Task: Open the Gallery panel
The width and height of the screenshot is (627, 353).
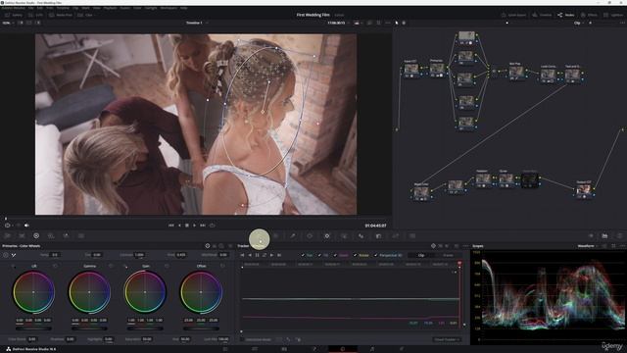Action: point(14,15)
